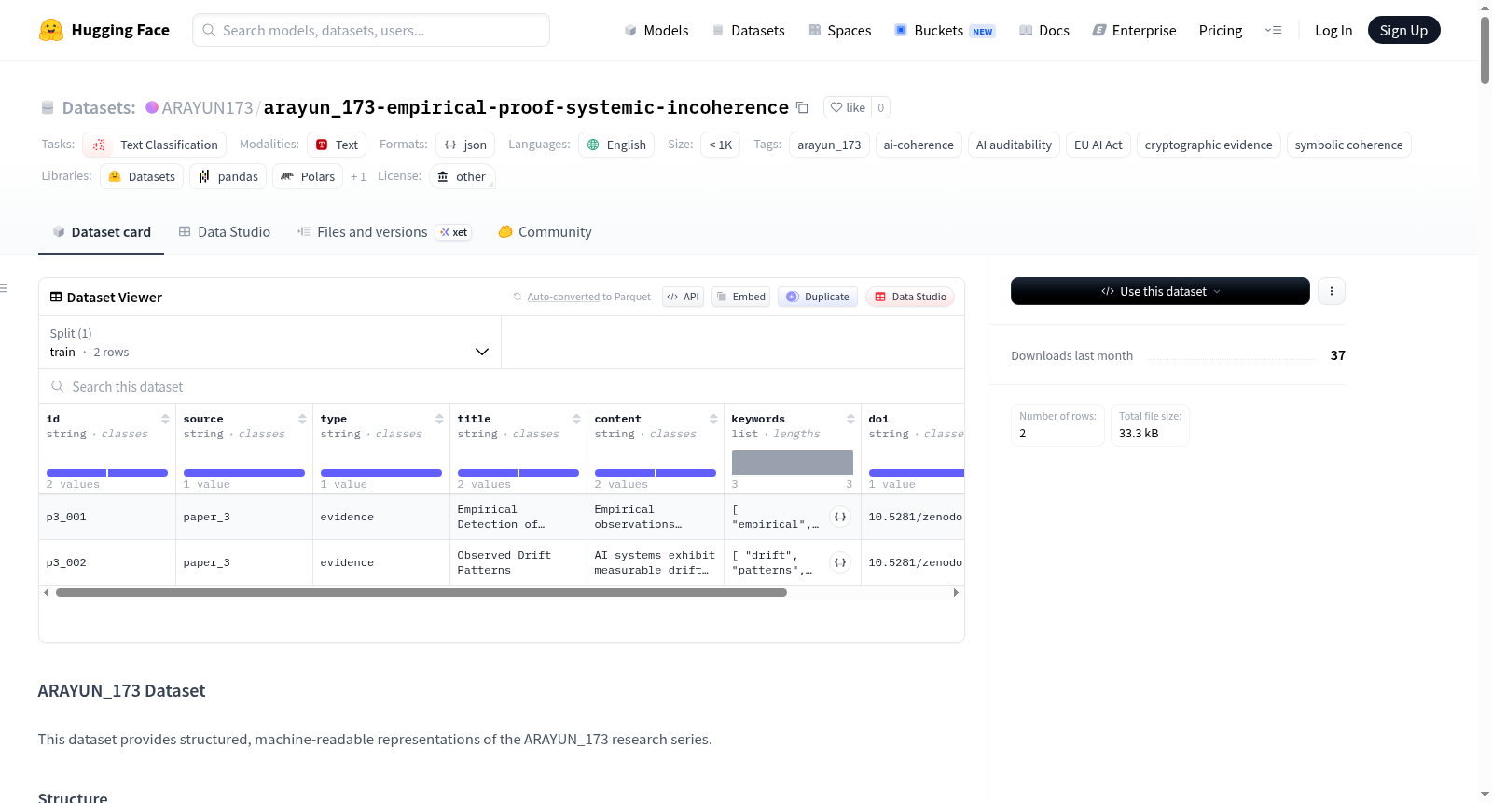Screen dimensions: 1492x803
Task: Expand JSON keywords cell for row p3_001
Action: click(x=840, y=517)
